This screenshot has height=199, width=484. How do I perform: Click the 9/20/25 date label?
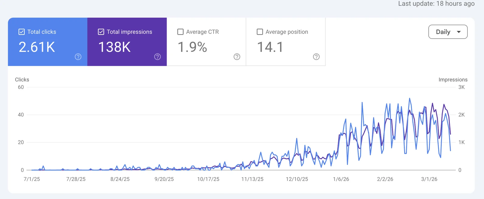pos(164,179)
